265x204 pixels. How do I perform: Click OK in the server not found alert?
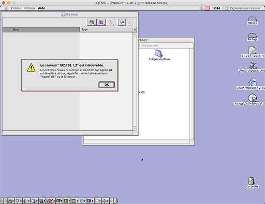107,85
